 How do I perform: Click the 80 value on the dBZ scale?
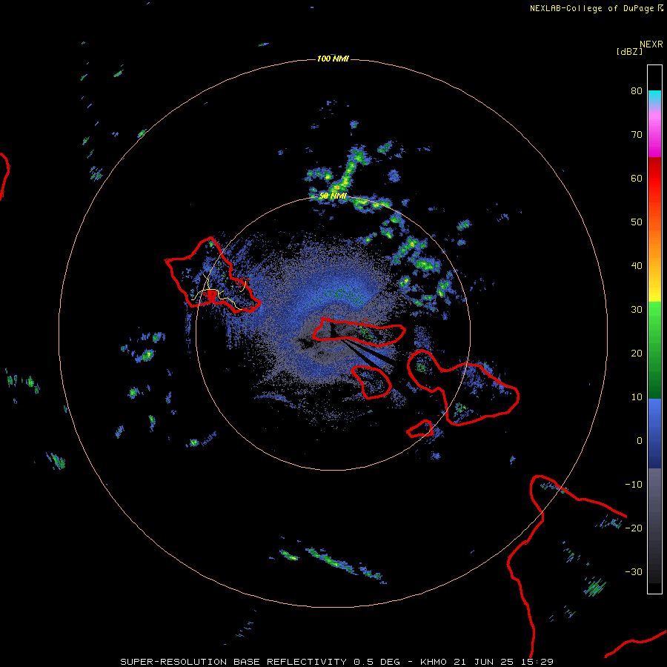point(637,91)
